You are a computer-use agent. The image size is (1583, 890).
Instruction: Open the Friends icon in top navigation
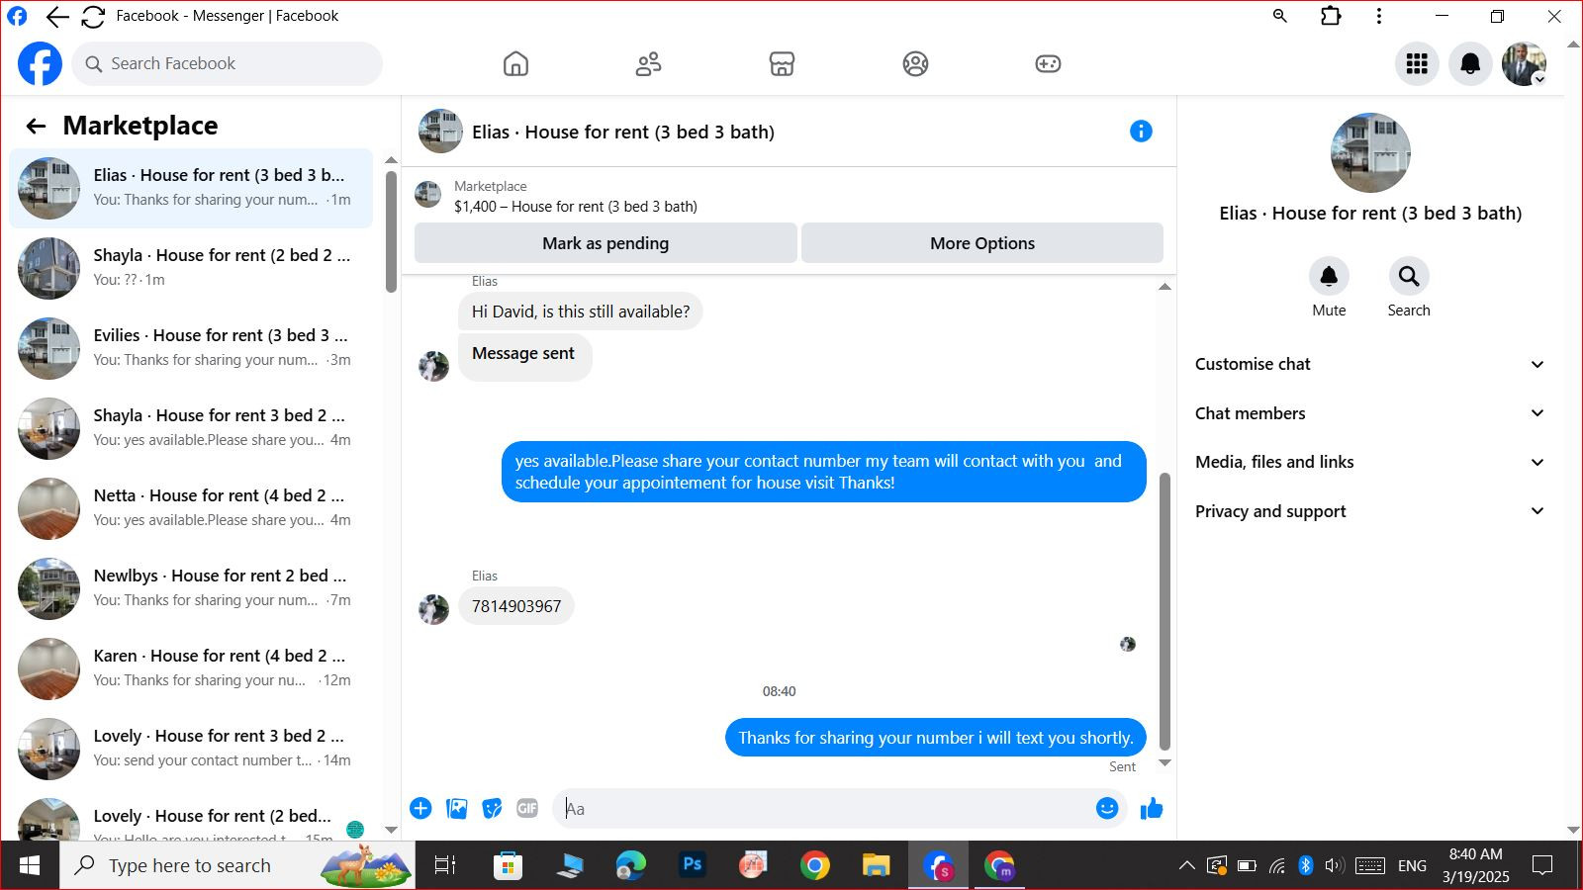coord(648,64)
